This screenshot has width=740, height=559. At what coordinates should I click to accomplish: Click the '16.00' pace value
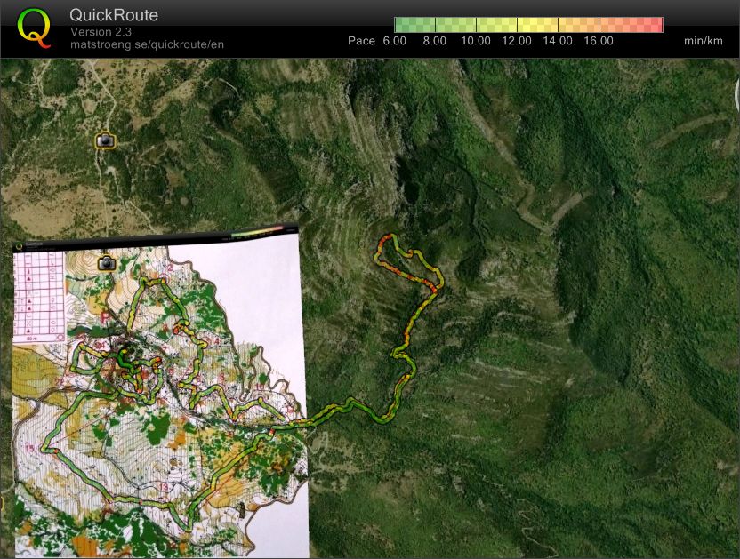point(599,41)
